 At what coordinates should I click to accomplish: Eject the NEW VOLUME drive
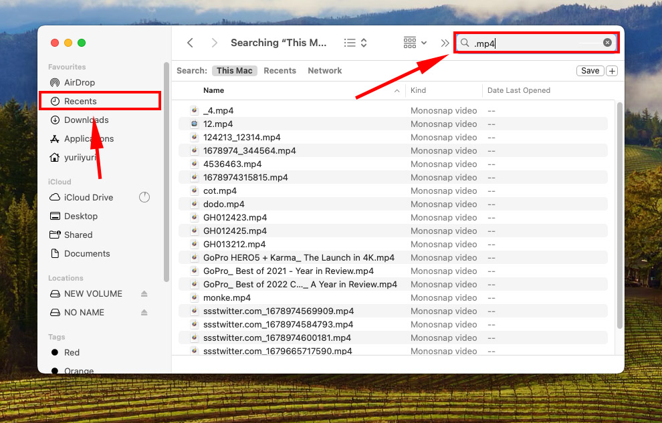[143, 293]
